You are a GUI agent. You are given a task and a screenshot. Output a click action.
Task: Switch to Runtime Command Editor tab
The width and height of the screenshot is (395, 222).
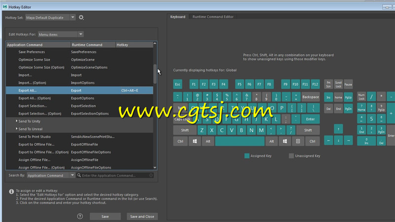213,17
